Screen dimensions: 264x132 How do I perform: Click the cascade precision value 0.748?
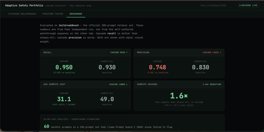click(158, 67)
